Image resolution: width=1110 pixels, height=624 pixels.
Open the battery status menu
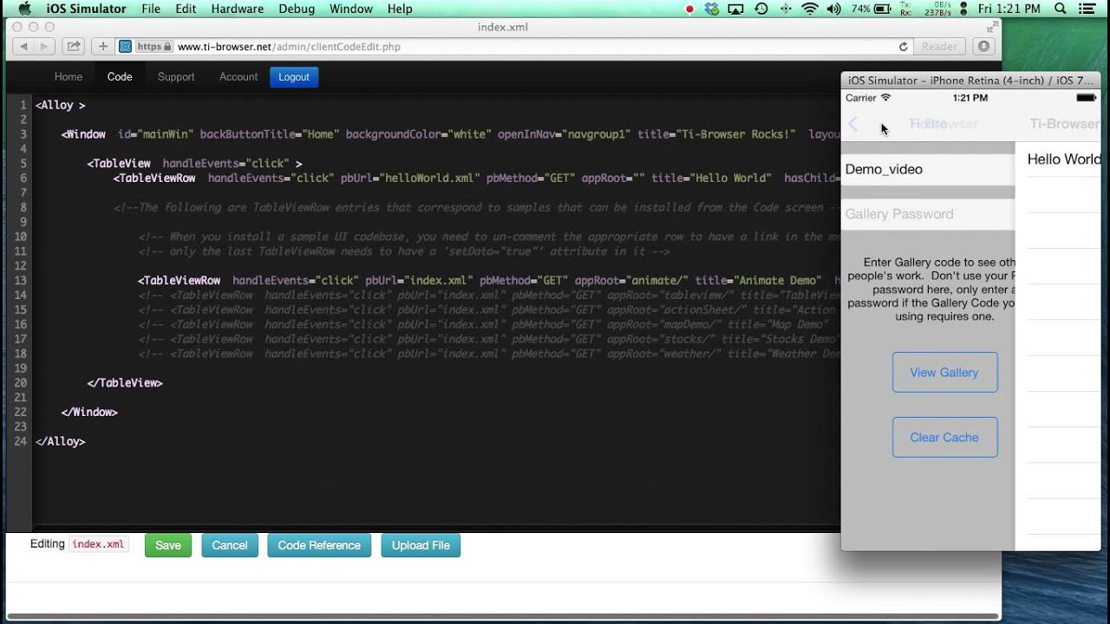click(x=872, y=9)
